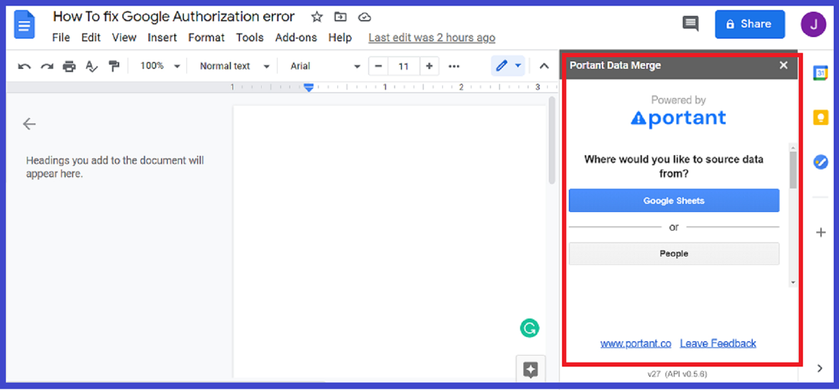Viewport: 839px width, 390px height.
Task: Close the Portant Data Merge panel
Action: [783, 65]
